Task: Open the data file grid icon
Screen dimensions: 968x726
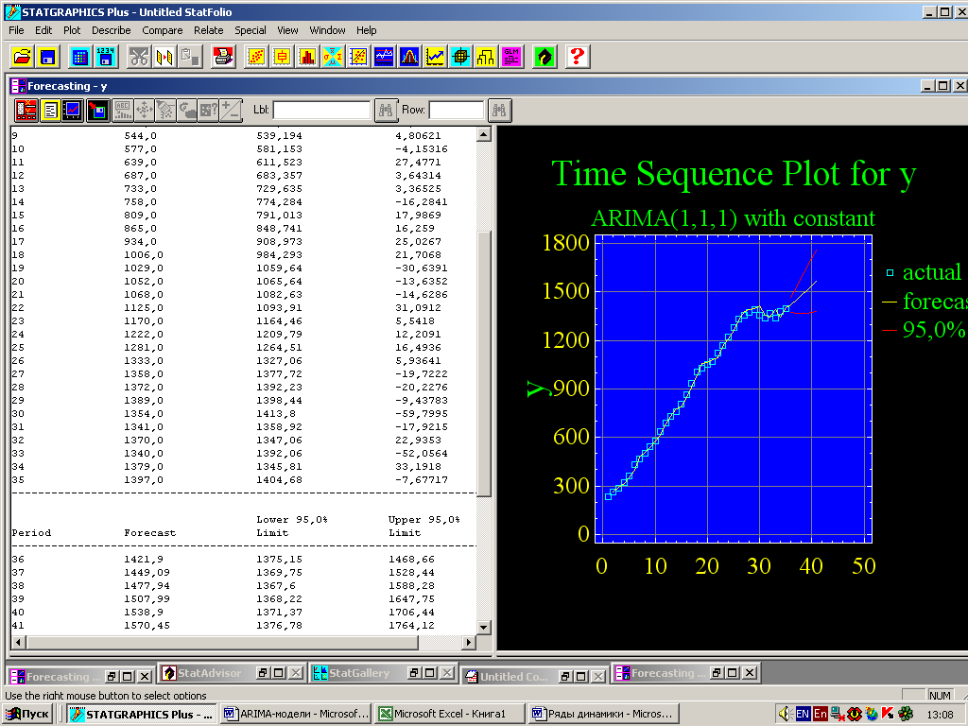Action: pyautogui.click(x=79, y=57)
